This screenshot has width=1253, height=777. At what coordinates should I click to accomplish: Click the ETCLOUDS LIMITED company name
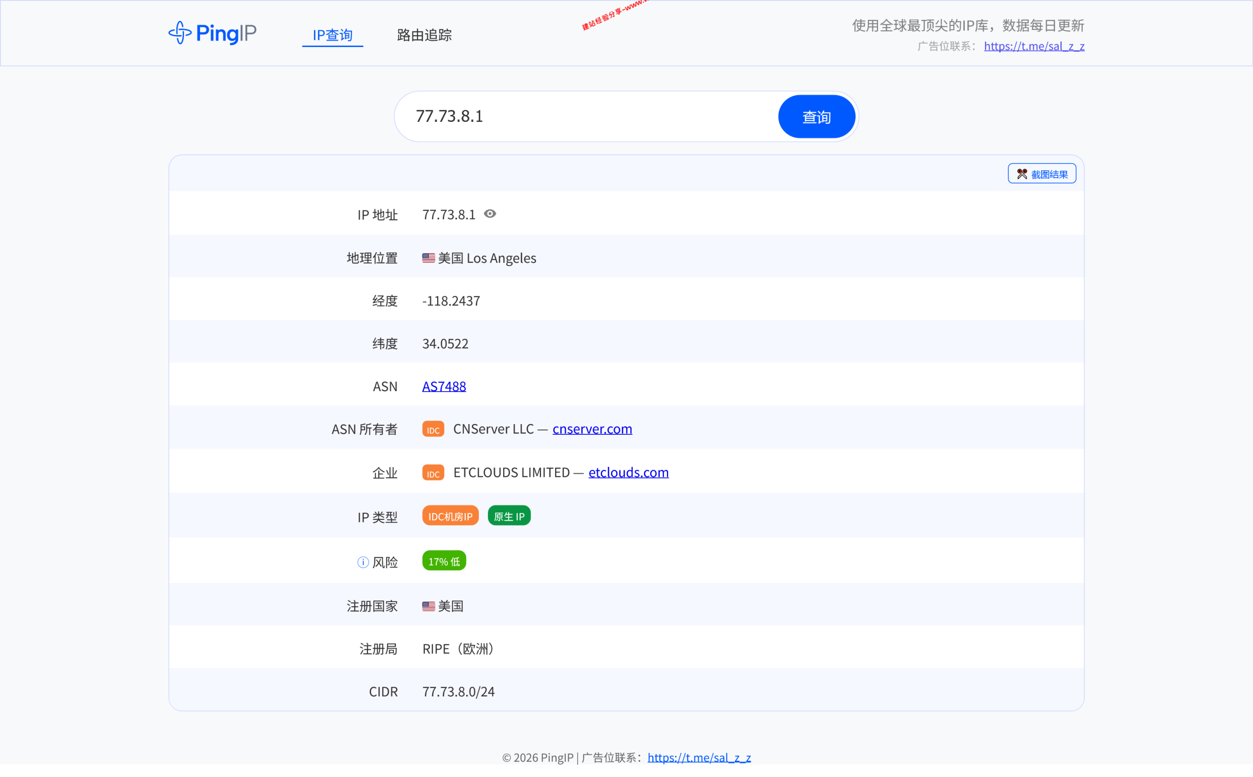(511, 472)
